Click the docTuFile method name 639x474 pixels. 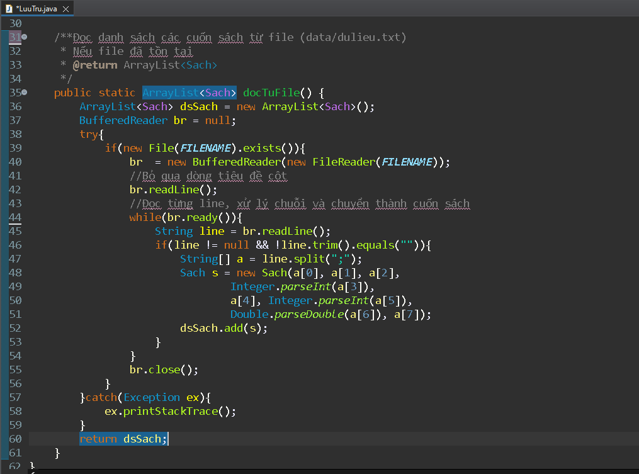point(274,93)
